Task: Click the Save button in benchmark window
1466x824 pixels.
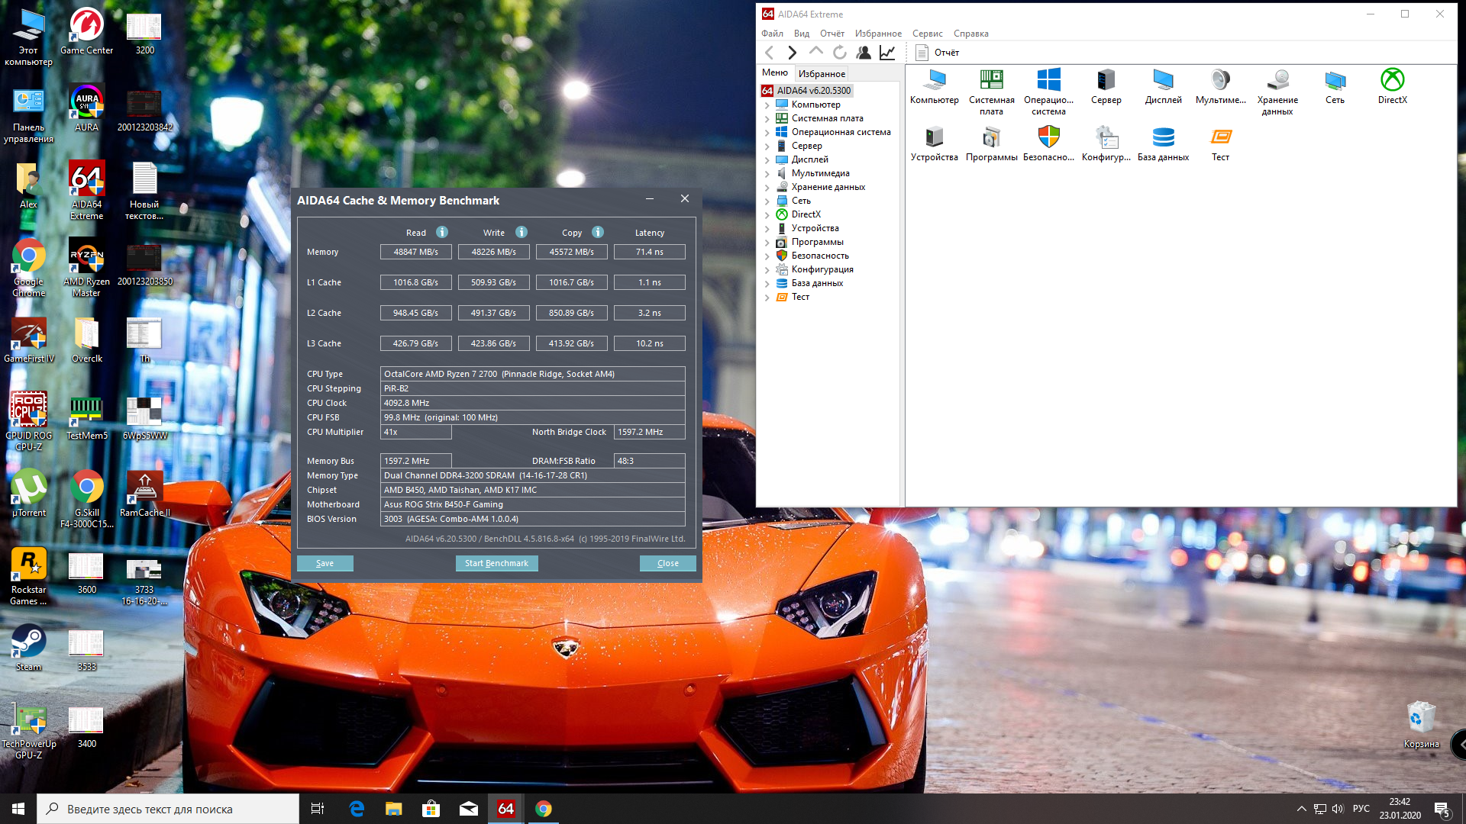Action: (x=325, y=563)
